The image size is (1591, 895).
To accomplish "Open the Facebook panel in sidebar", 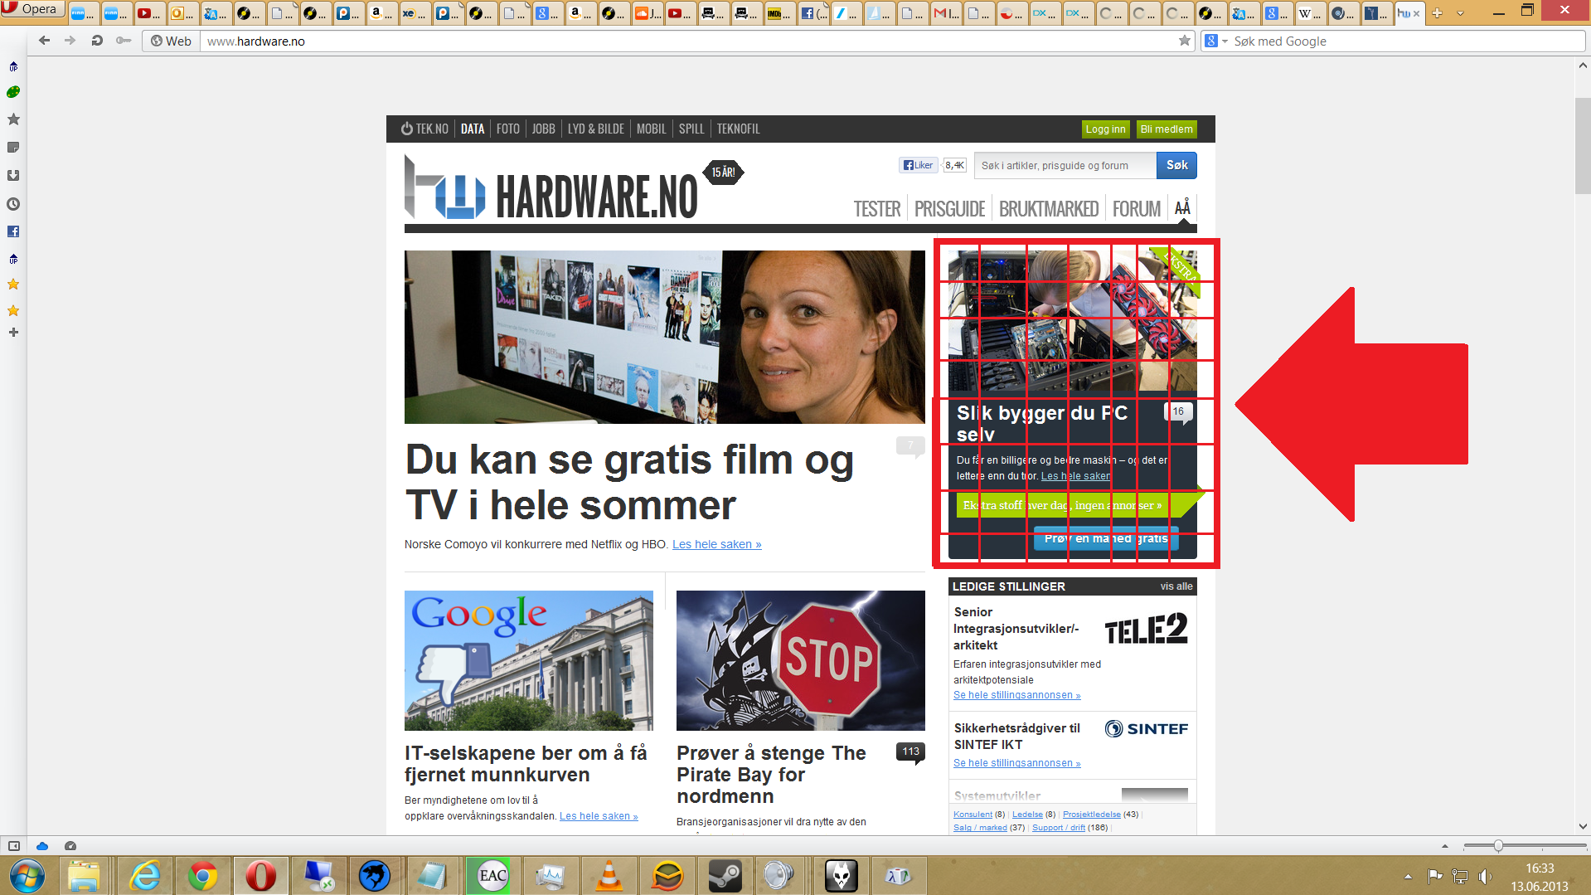I will [13, 231].
